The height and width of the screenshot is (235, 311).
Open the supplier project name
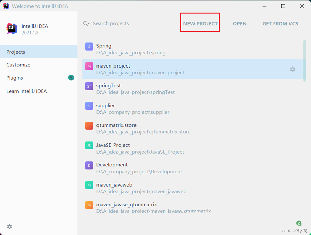[106, 105]
